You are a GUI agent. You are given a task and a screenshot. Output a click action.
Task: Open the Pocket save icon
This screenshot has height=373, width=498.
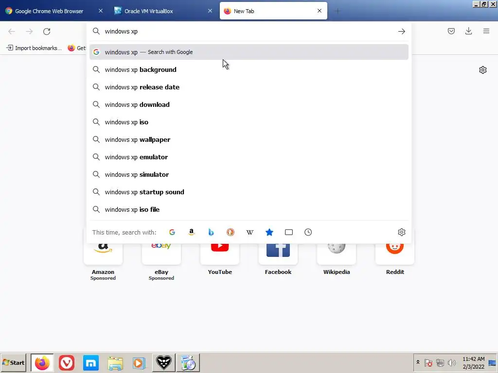[x=451, y=31]
